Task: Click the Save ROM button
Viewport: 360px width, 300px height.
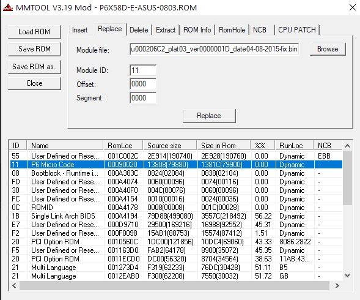Action: coord(34,49)
